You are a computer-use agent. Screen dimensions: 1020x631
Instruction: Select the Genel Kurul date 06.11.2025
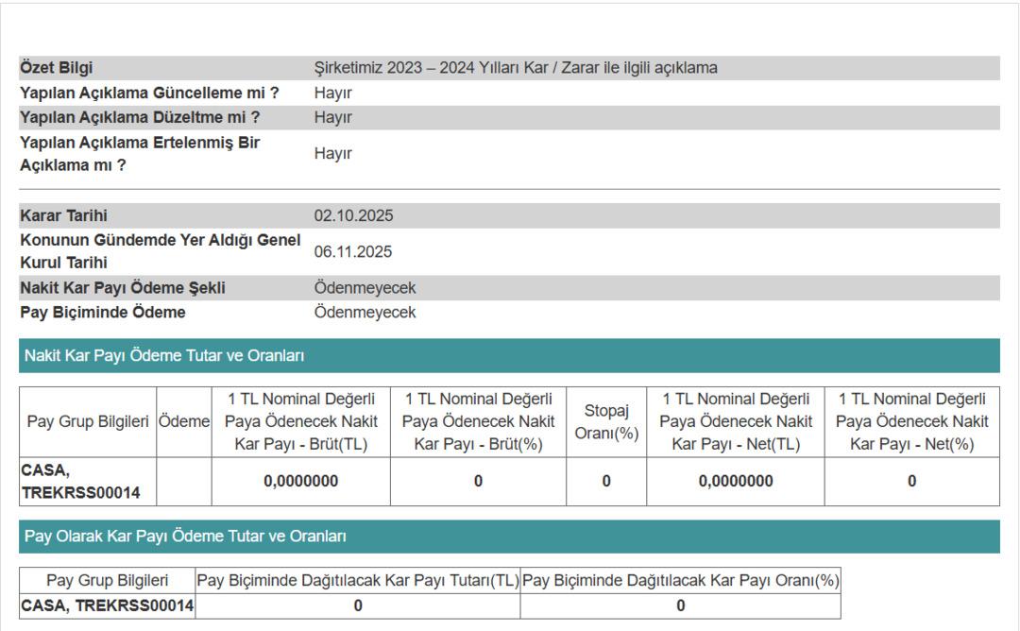(353, 251)
